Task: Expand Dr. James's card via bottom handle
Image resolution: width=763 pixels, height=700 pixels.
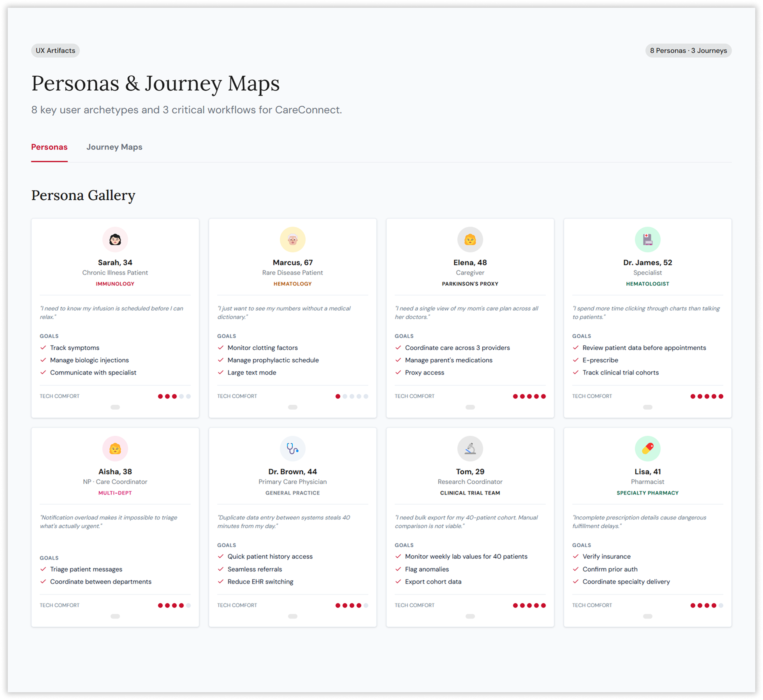Action: coord(647,407)
